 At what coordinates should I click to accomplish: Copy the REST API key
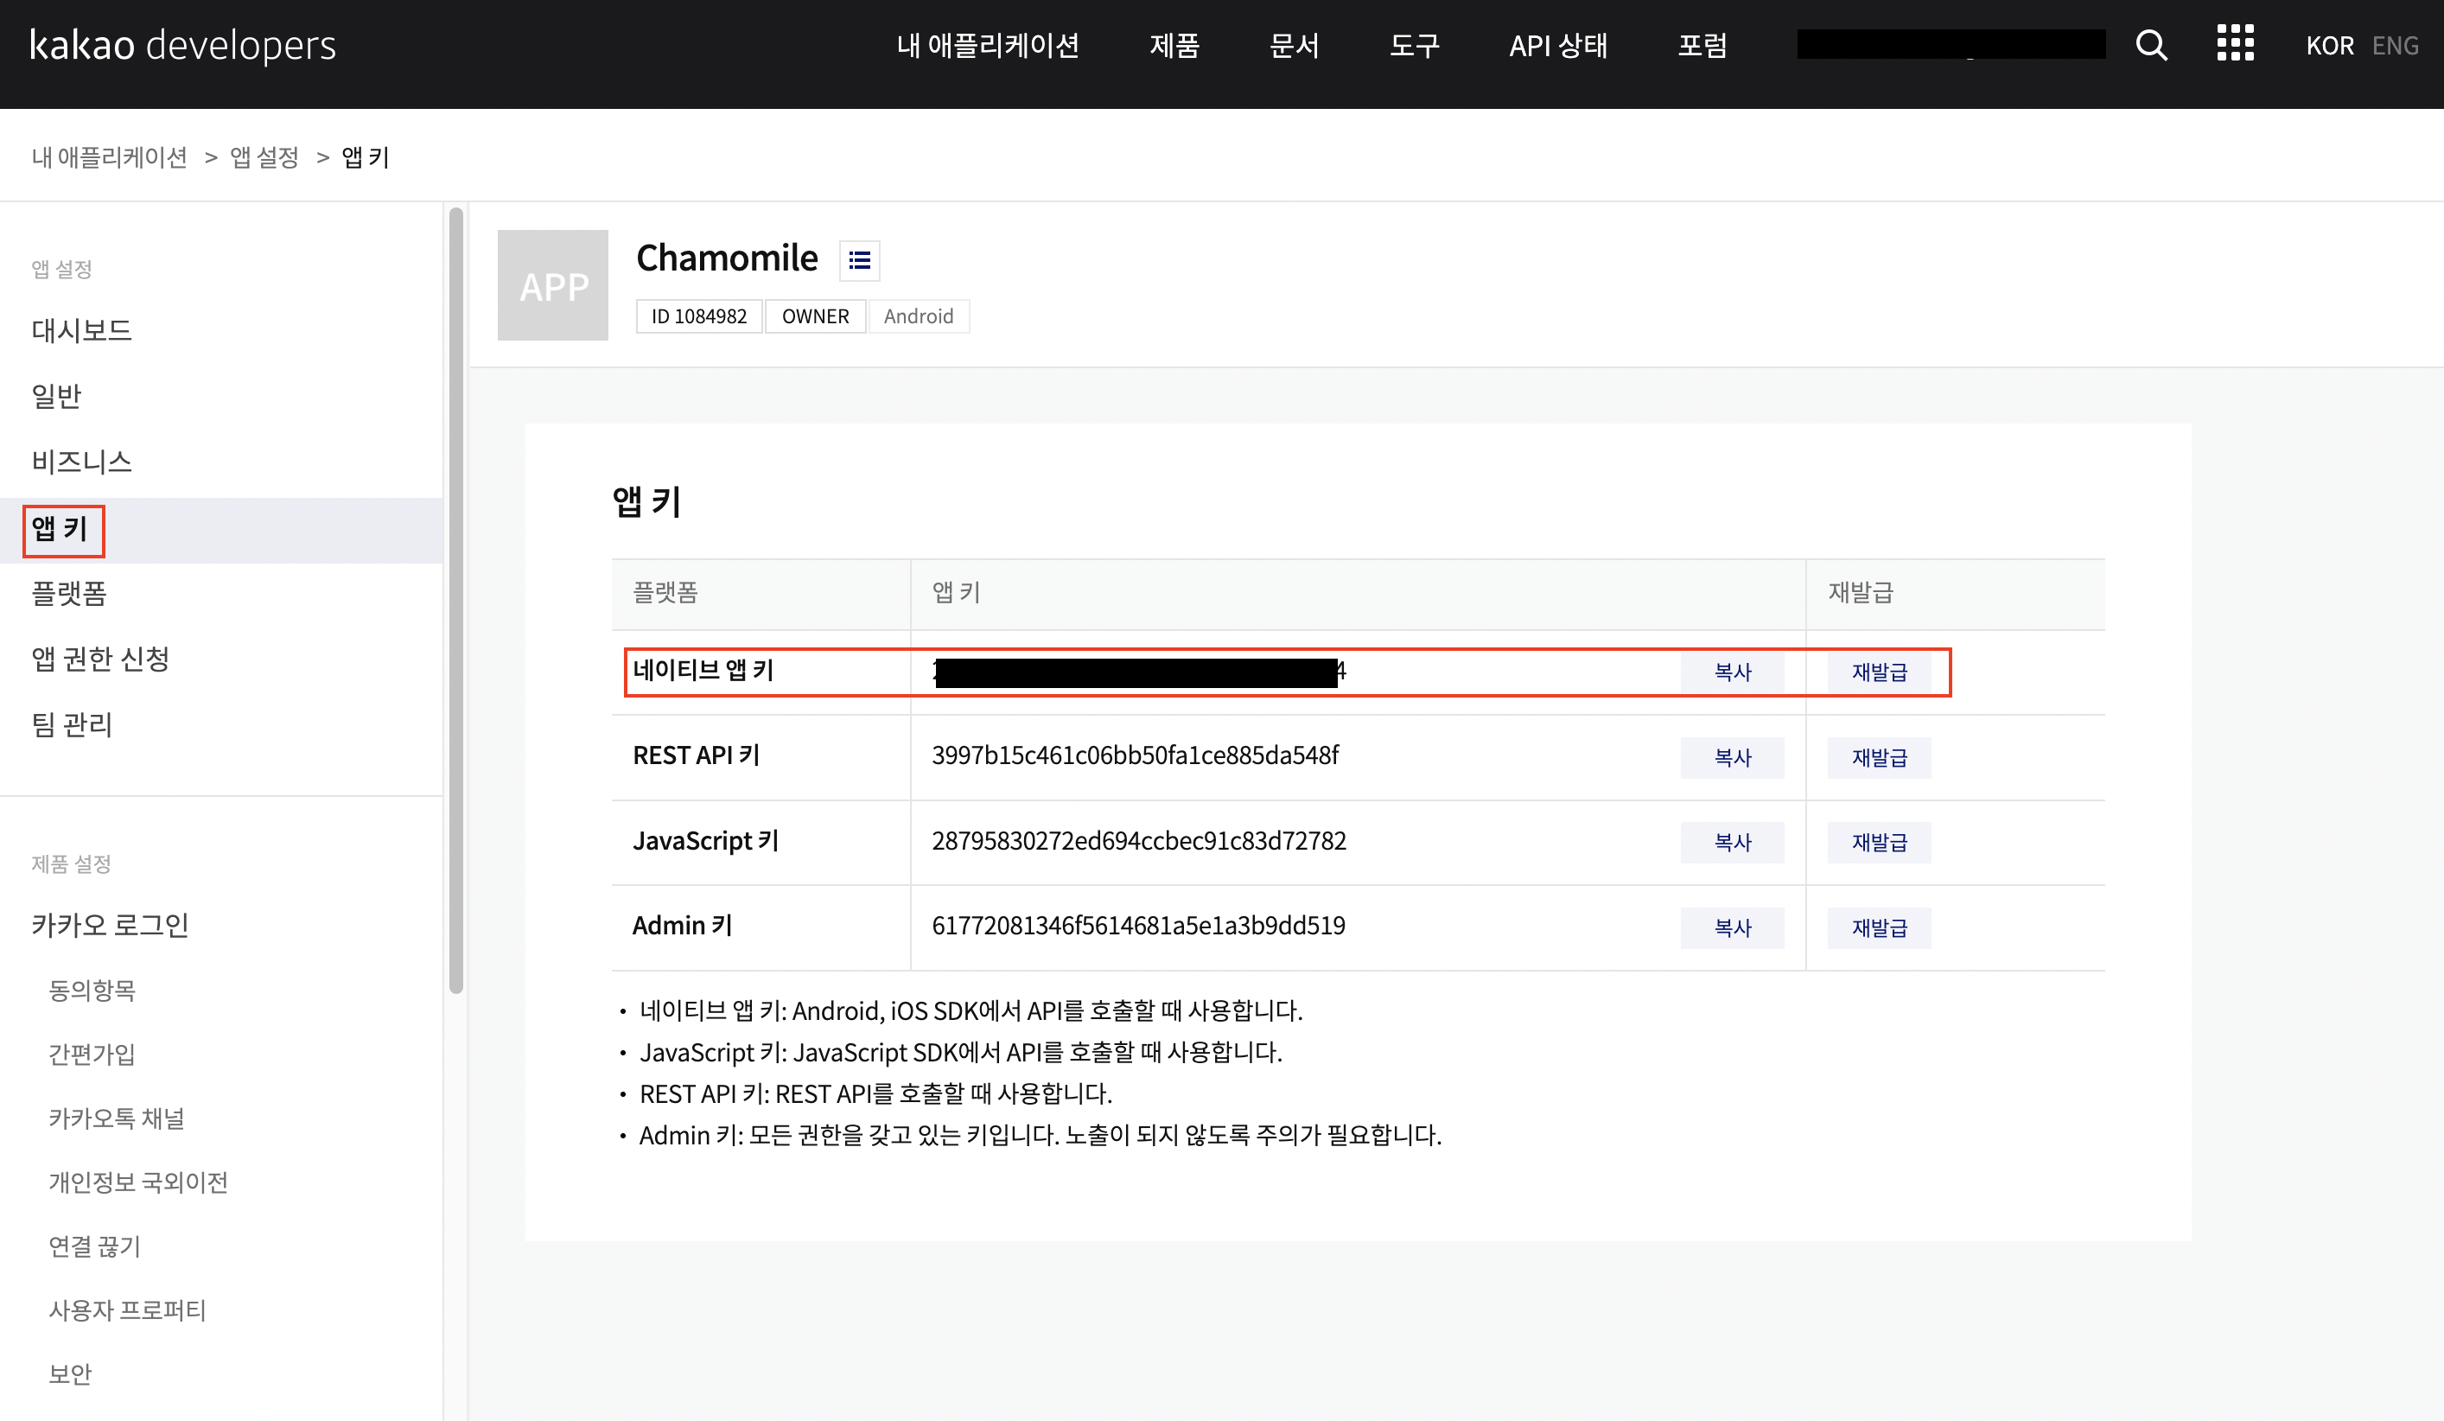[1731, 757]
